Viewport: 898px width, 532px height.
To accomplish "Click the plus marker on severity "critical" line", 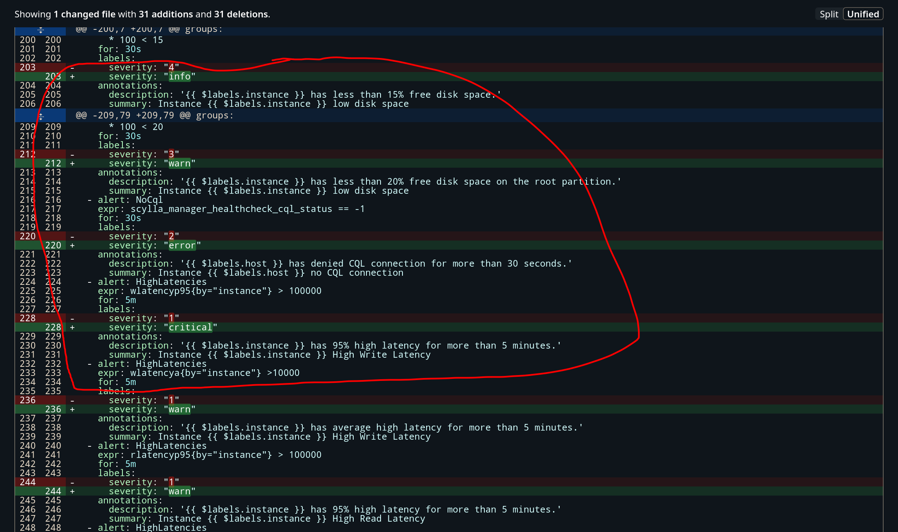I will [x=72, y=327].
